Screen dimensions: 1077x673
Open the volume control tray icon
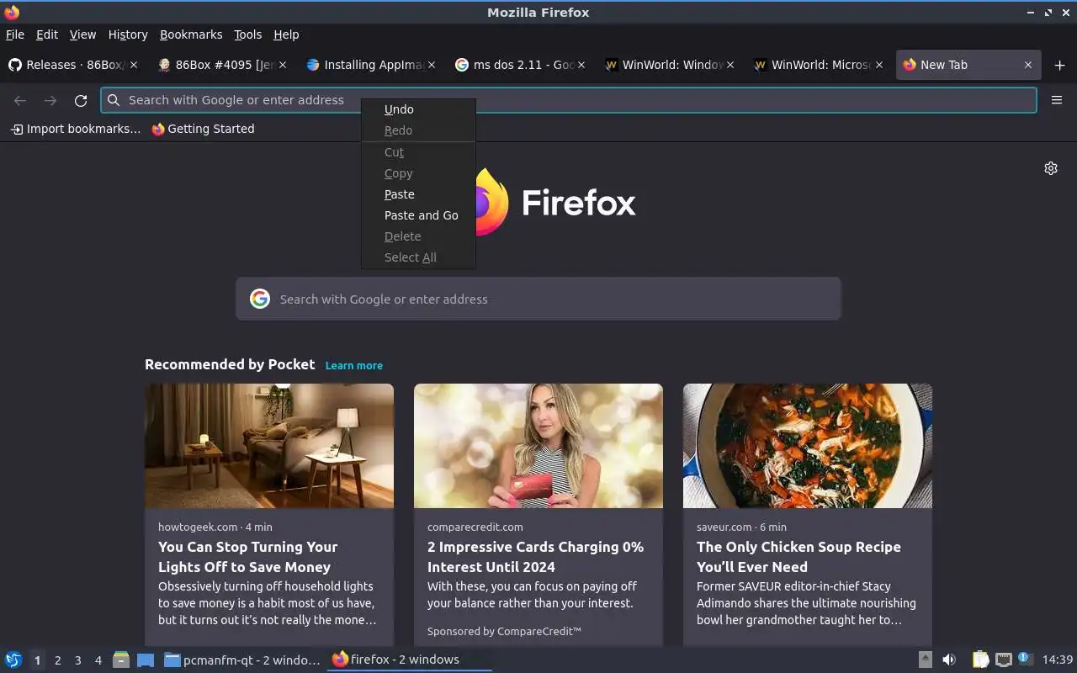(x=949, y=660)
